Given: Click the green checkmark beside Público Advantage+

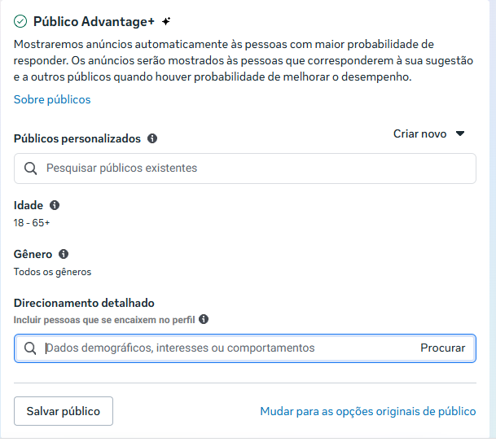Looking at the screenshot, I should click(x=20, y=21).
